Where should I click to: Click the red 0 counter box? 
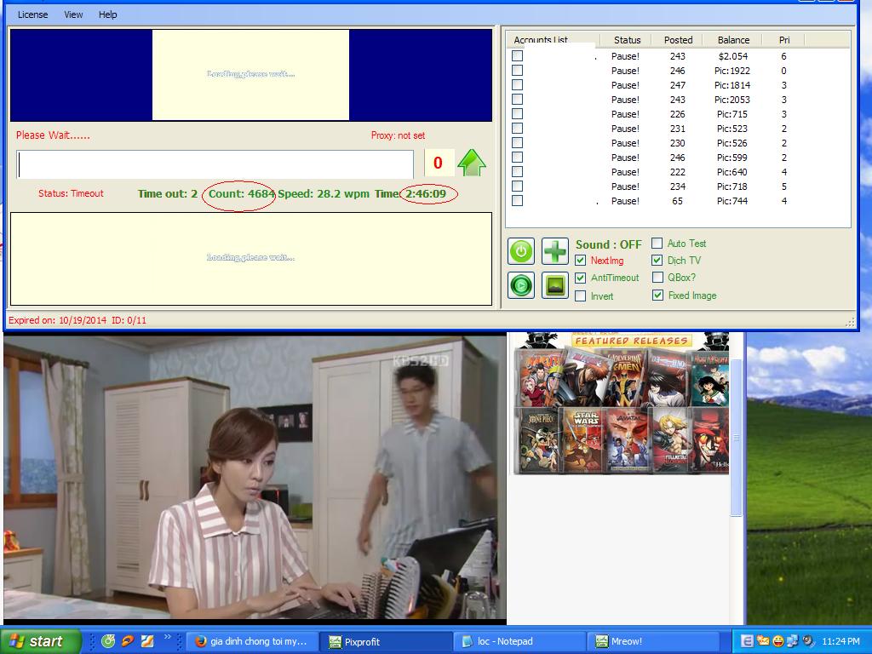point(439,163)
